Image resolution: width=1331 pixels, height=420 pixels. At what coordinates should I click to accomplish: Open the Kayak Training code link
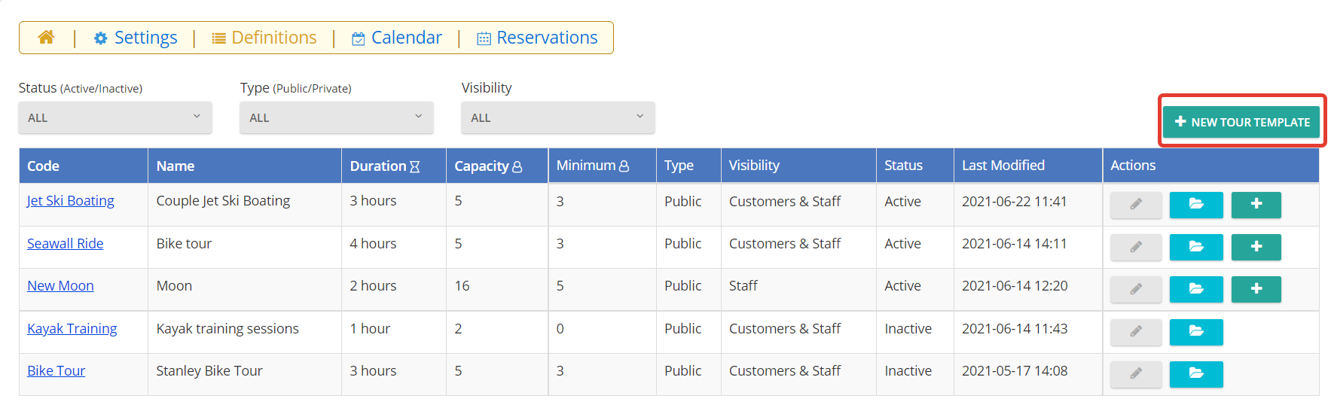tap(72, 329)
